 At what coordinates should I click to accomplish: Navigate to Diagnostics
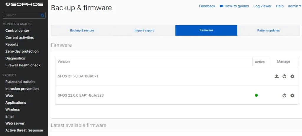coord(15,58)
